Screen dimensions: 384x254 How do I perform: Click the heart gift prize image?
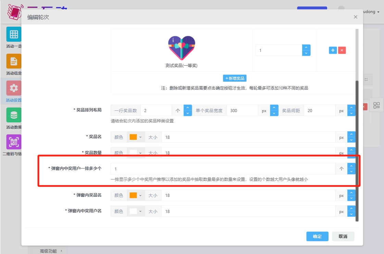click(x=182, y=48)
